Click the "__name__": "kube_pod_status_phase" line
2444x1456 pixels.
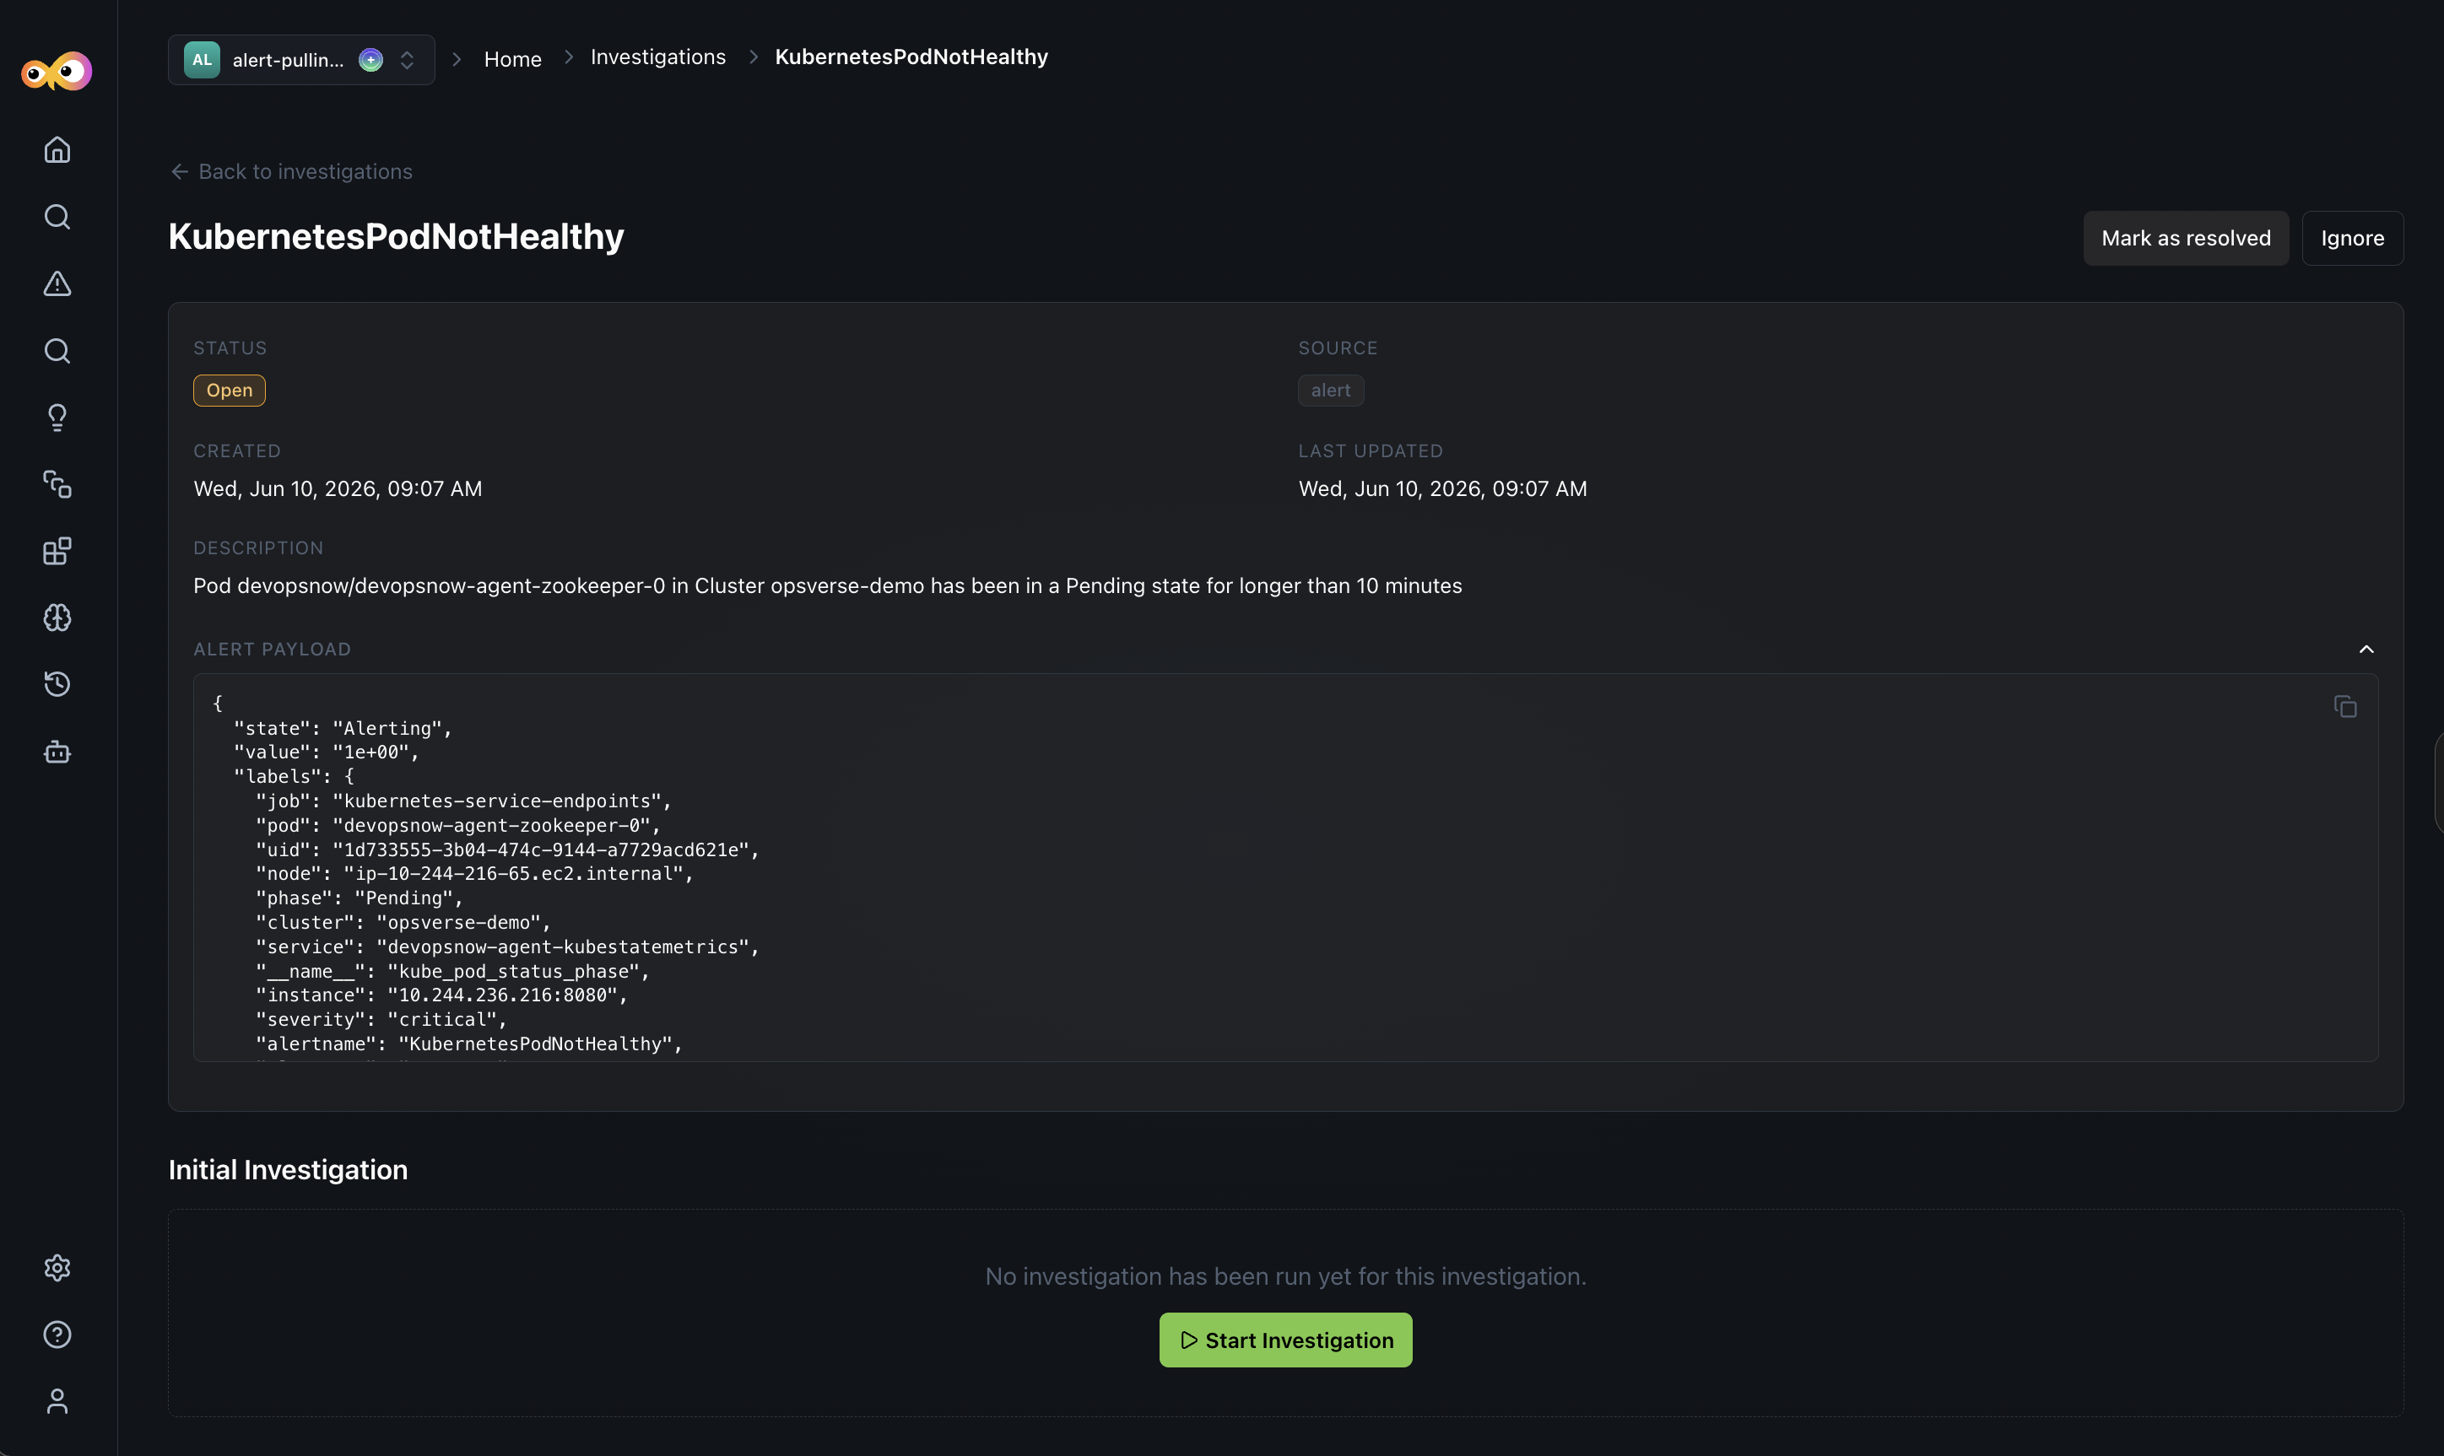coord(452,971)
